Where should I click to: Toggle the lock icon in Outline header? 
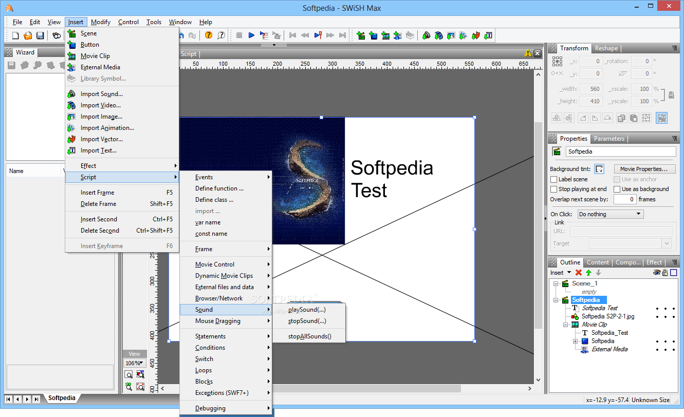(665, 273)
